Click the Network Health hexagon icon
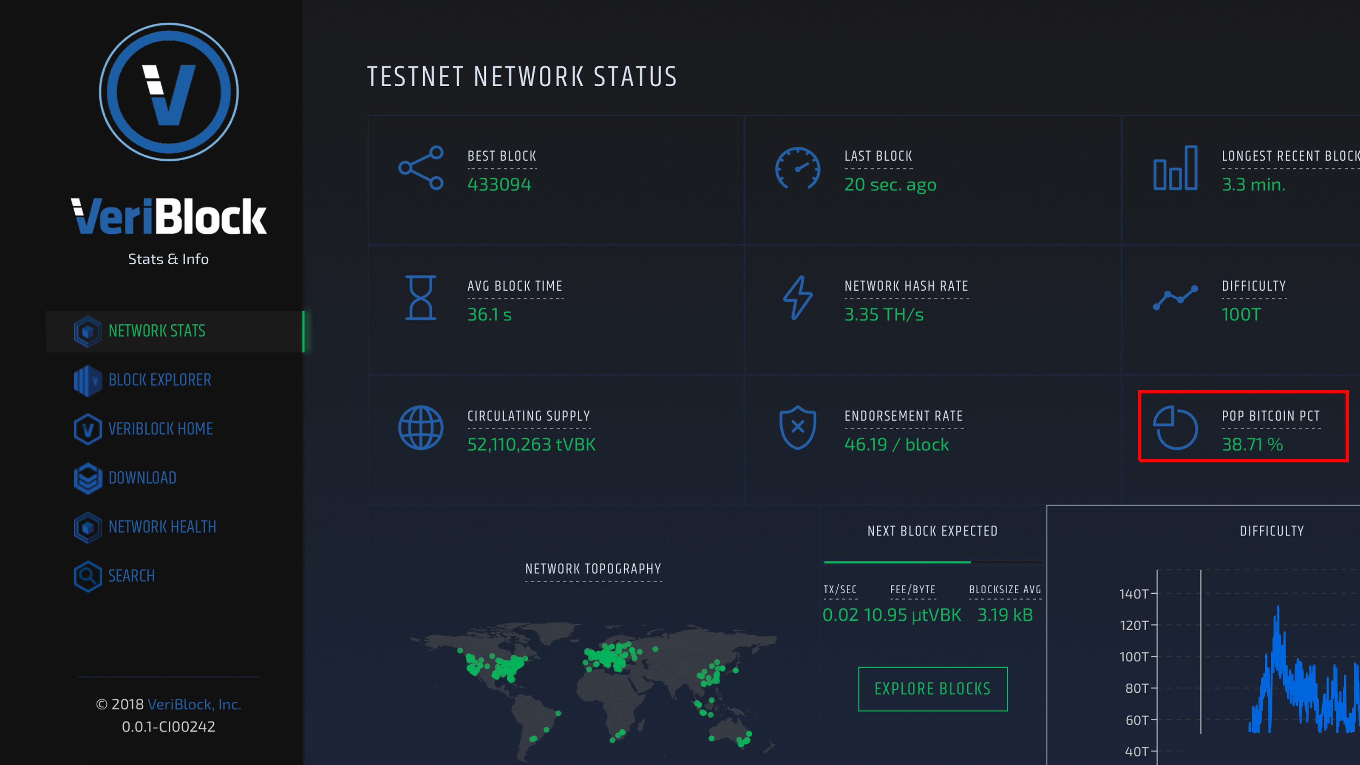The height and width of the screenshot is (765, 1360). pos(88,527)
